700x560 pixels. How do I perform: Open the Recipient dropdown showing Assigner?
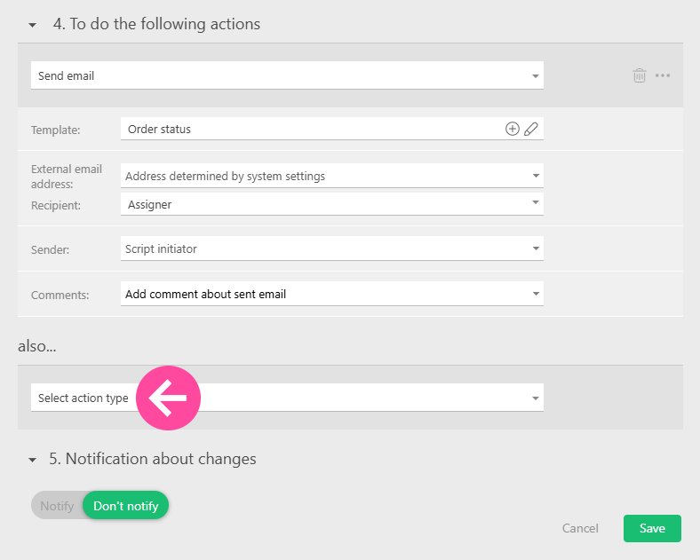tap(331, 204)
